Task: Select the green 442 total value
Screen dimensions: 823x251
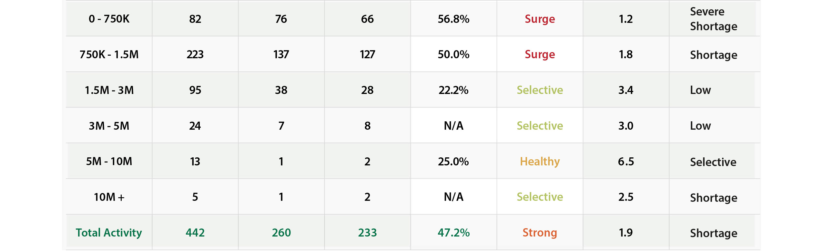Action: point(195,233)
